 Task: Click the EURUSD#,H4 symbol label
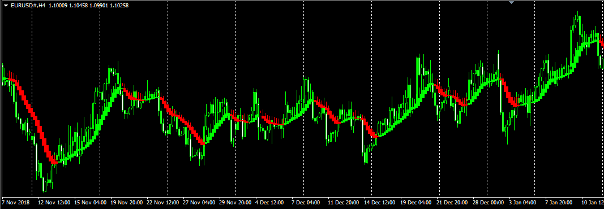(x=28, y=6)
